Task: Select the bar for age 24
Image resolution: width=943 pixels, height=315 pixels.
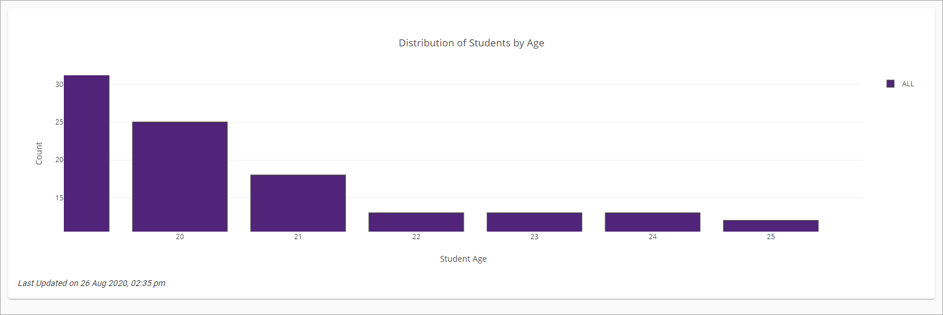Action: (653, 222)
